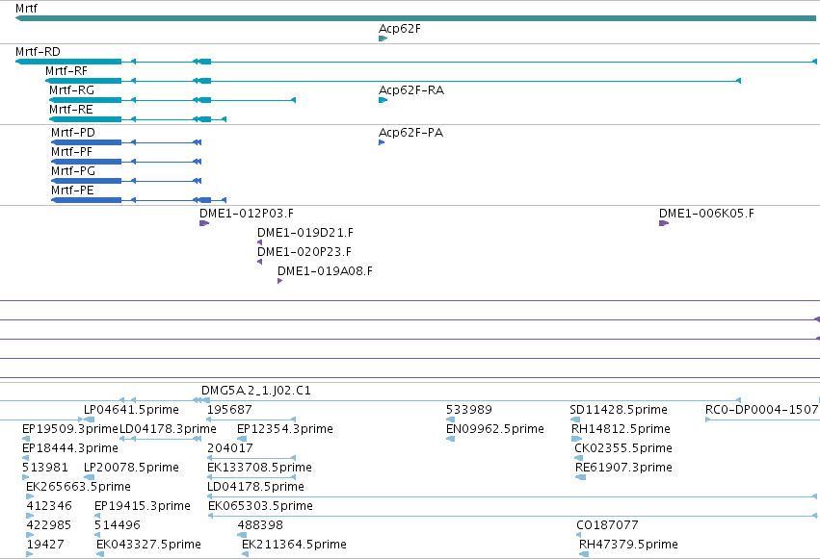Click the Acp62F-PA protein label

(x=410, y=133)
